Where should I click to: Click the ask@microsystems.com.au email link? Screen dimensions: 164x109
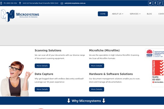click(75, 3)
